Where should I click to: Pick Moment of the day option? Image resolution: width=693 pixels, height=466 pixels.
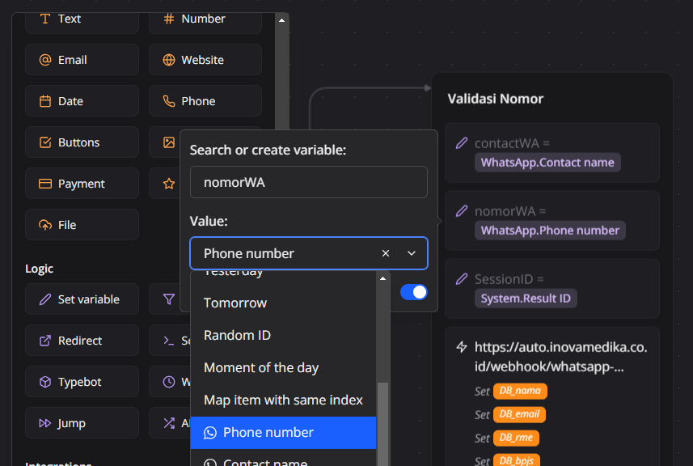[x=261, y=367]
